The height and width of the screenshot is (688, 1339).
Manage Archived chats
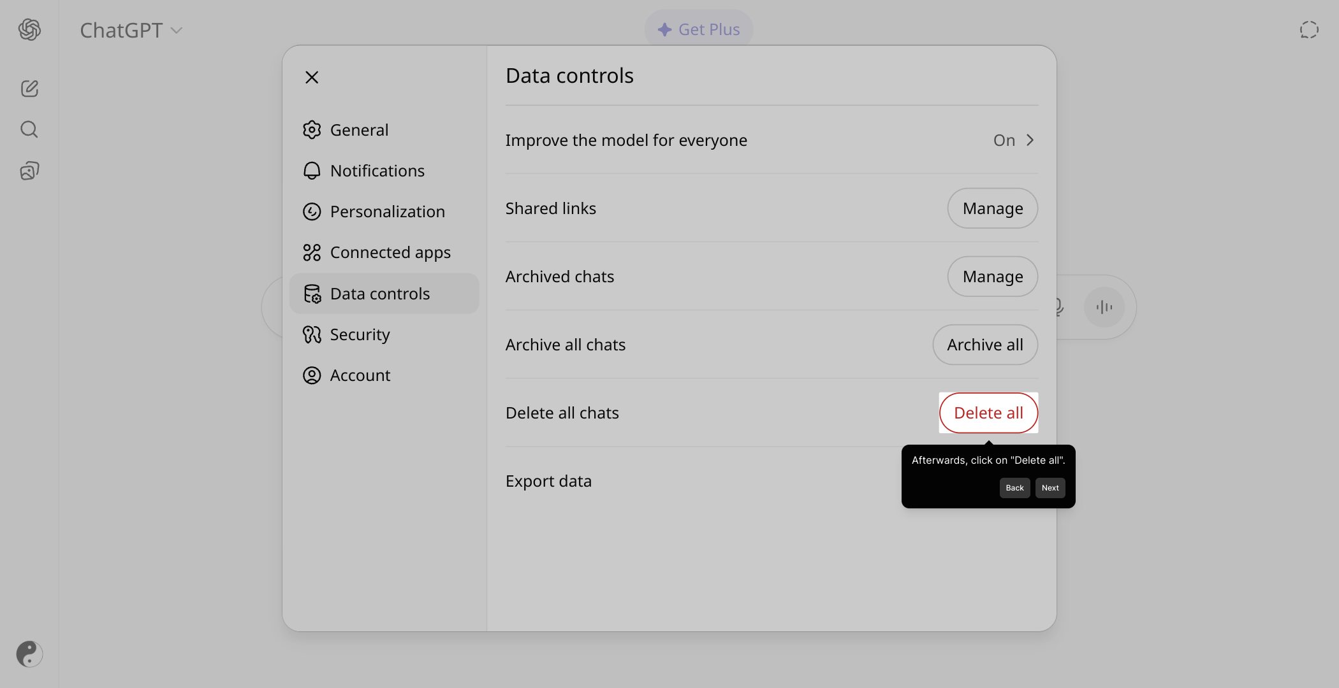[x=992, y=276]
